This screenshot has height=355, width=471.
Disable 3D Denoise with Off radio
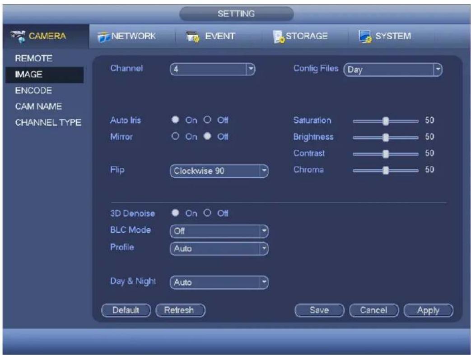(x=207, y=213)
